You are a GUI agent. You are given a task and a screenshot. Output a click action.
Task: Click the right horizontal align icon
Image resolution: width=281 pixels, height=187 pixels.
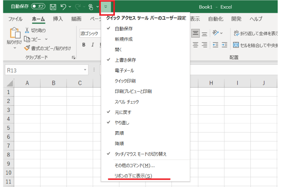(204, 45)
